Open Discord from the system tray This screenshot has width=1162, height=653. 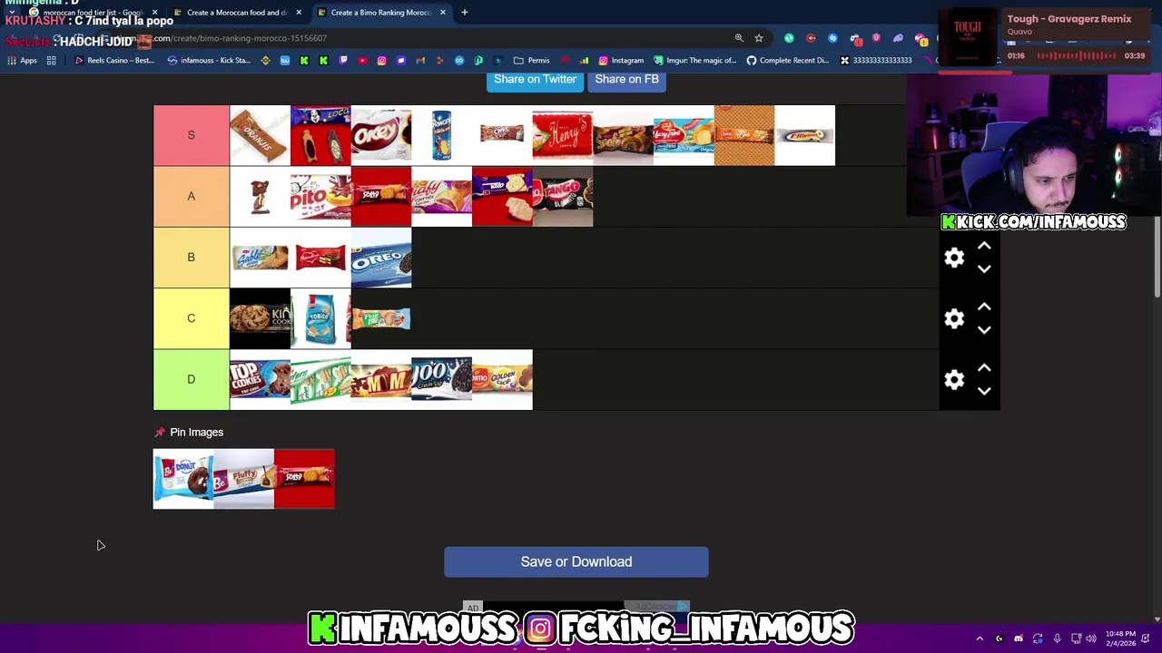1019,638
